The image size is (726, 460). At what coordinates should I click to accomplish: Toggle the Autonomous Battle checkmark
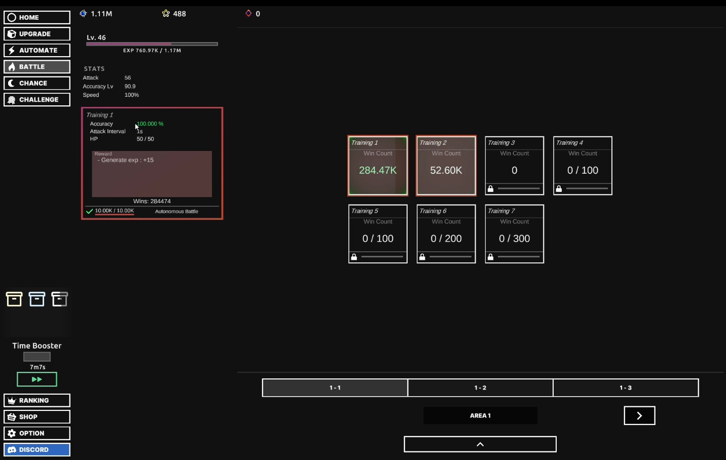point(89,211)
